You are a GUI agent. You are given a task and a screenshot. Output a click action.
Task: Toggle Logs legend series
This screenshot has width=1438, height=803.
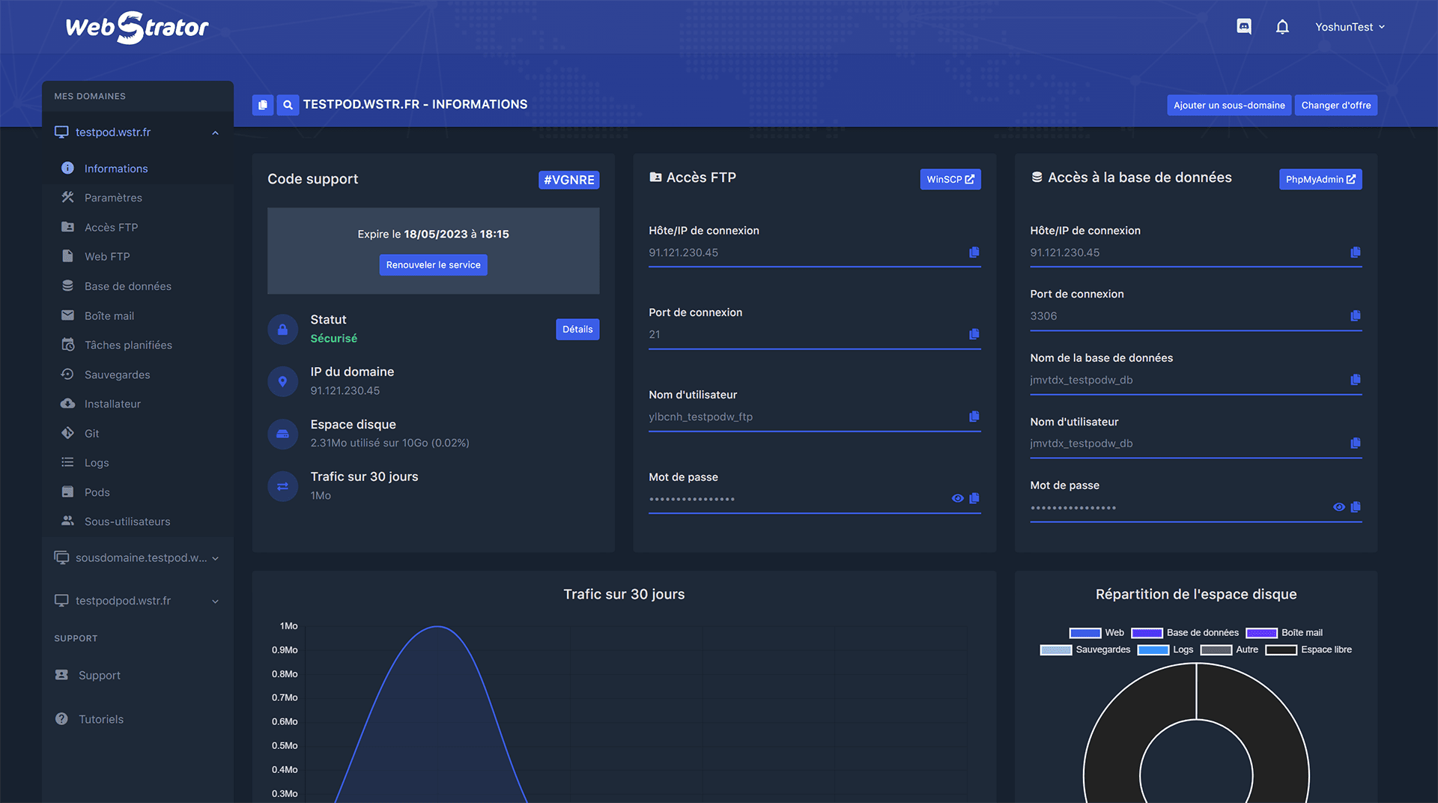(x=1165, y=650)
